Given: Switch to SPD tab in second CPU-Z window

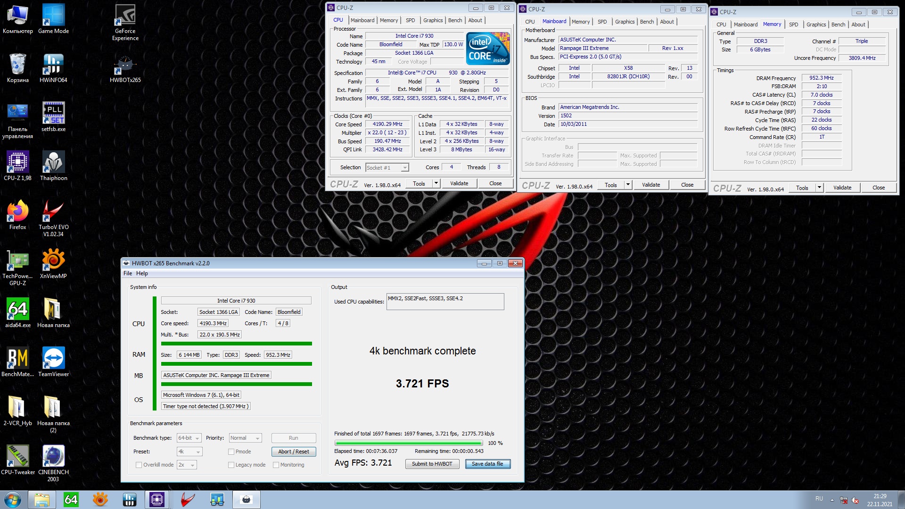Looking at the screenshot, I should coord(602,22).
